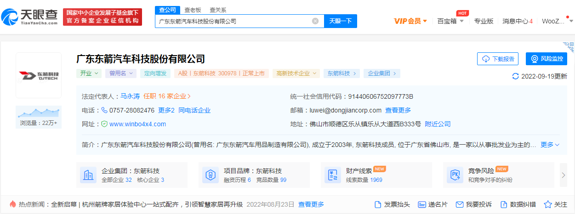Open 专业版 in the top menu

click(484, 21)
